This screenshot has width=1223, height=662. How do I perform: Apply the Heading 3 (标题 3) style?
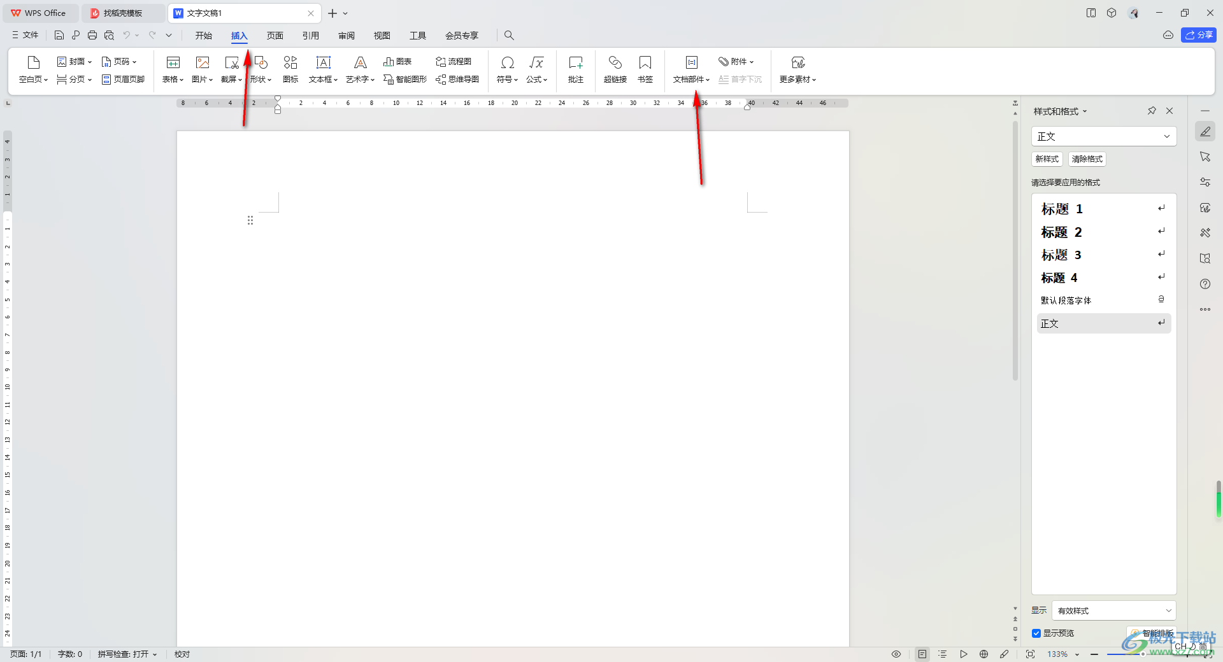tap(1104, 255)
